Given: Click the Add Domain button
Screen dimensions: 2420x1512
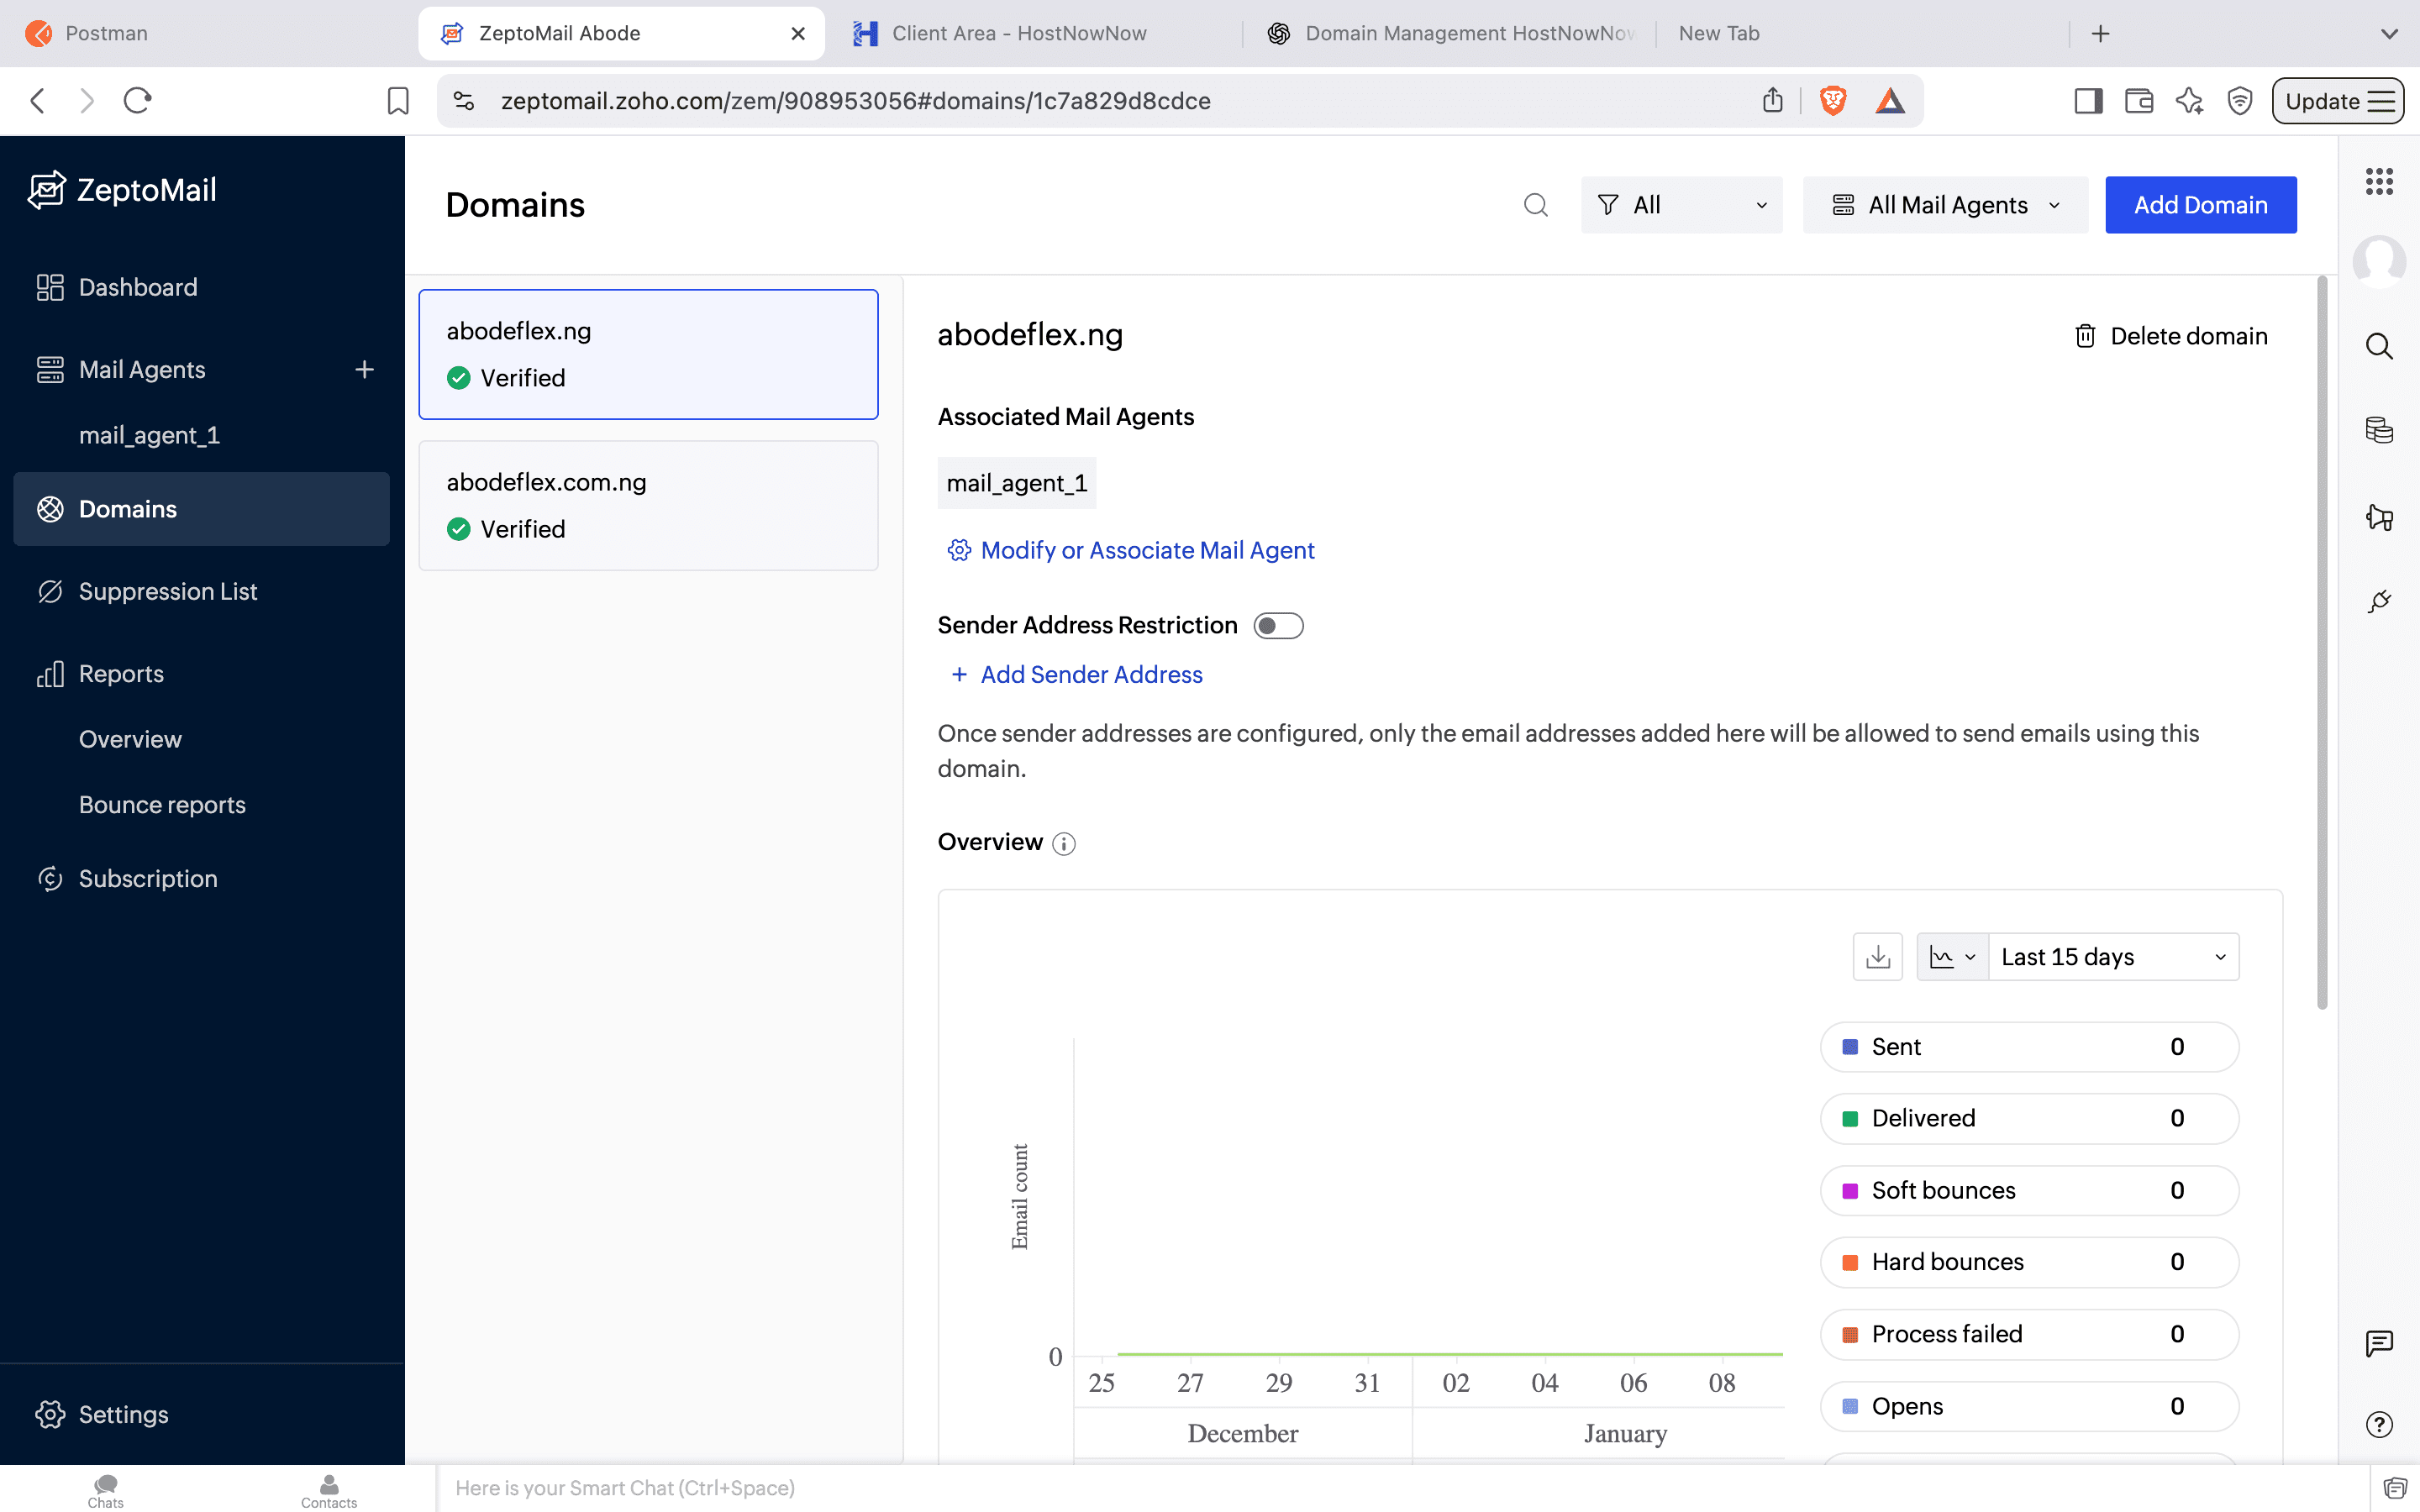Looking at the screenshot, I should (2200, 205).
